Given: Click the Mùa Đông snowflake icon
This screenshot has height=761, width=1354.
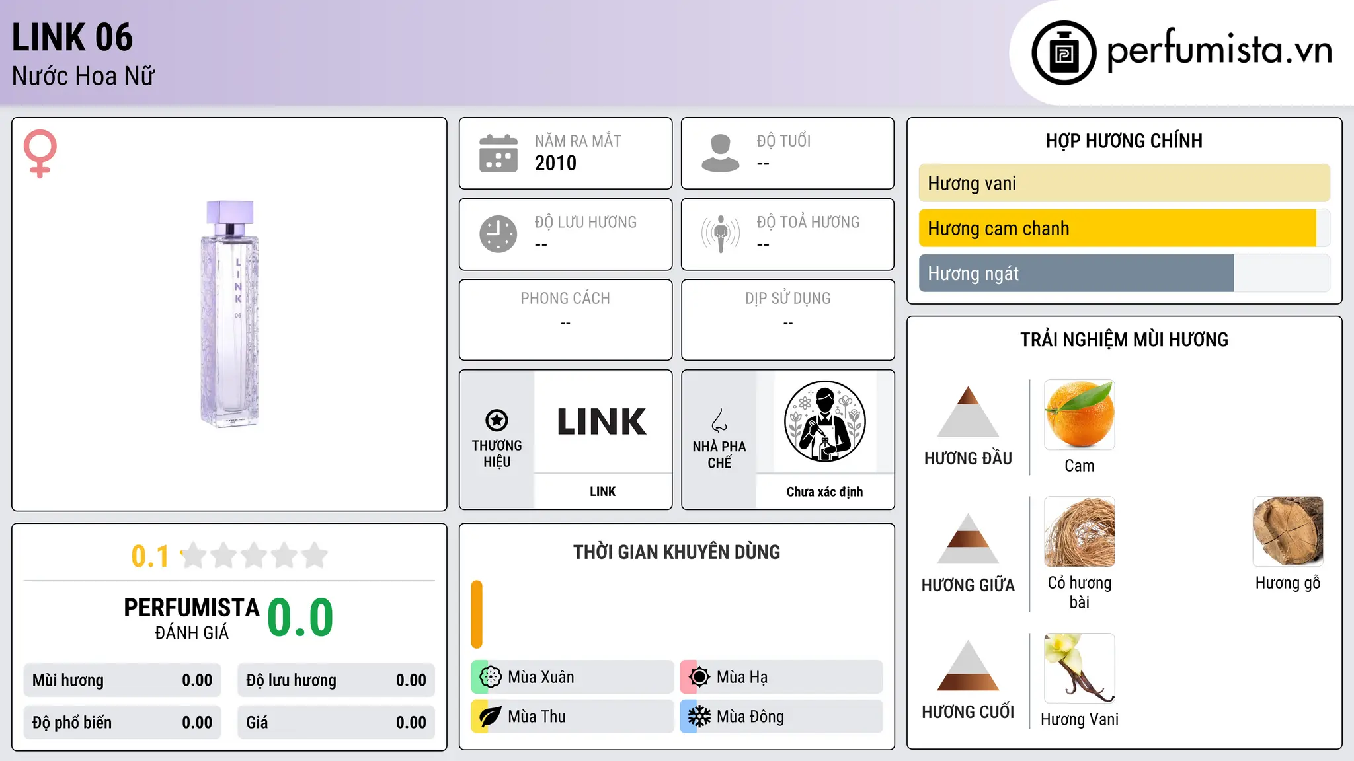Looking at the screenshot, I should tap(699, 717).
